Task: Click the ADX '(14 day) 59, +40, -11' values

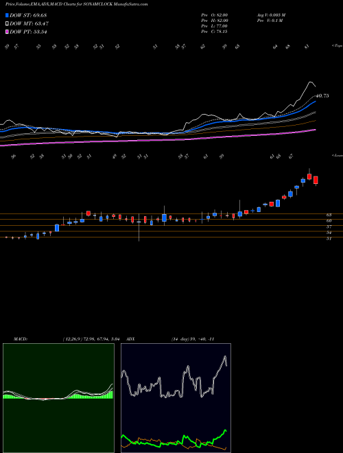Action: (x=192, y=339)
